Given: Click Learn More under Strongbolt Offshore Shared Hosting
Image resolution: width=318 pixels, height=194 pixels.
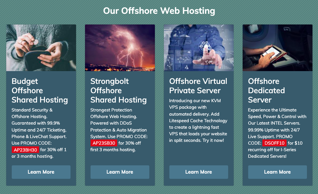Looking at the screenshot, I should tap(120, 172).
